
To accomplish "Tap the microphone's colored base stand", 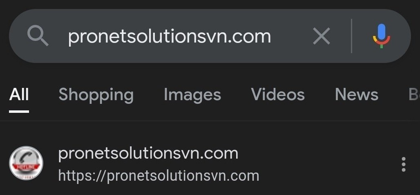I will coord(382,43).
